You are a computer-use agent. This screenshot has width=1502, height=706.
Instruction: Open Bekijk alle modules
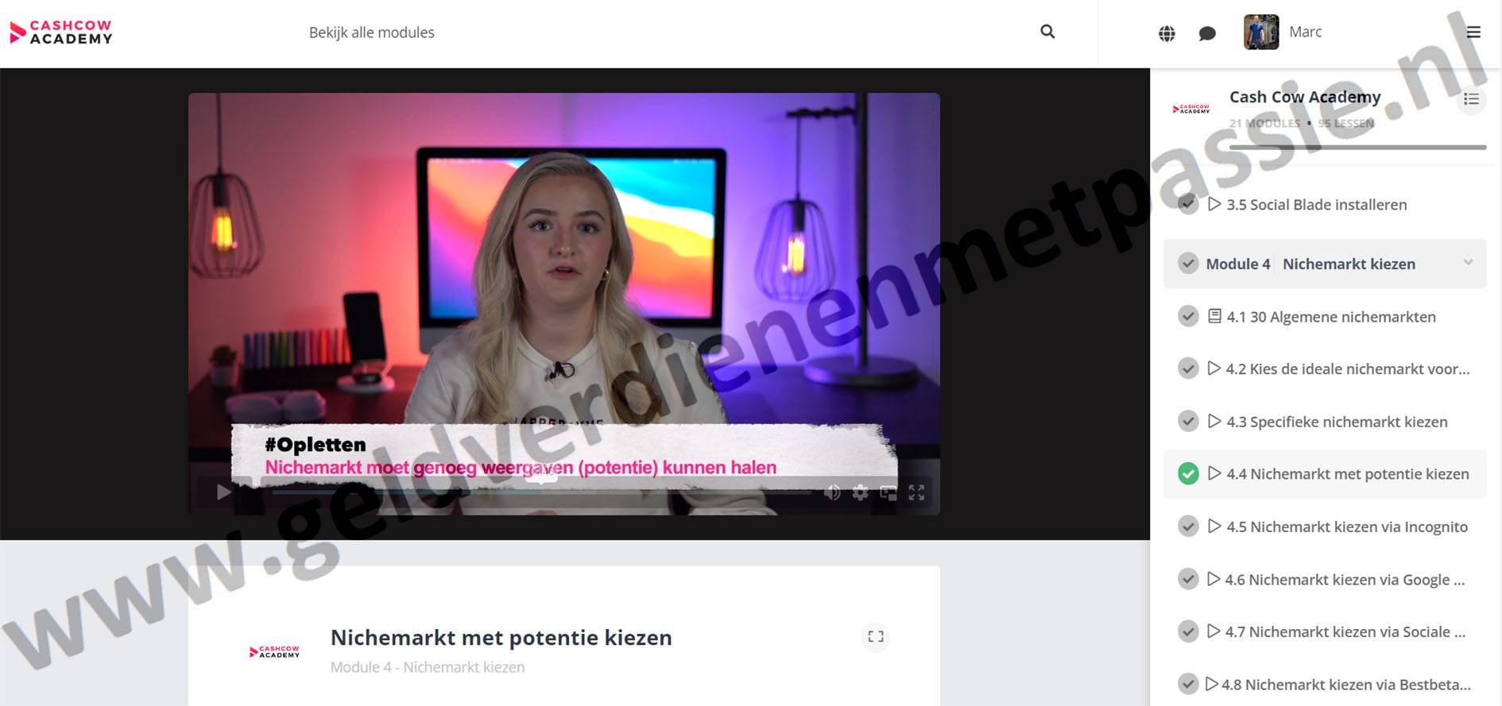pyautogui.click(x=371, y=33)
